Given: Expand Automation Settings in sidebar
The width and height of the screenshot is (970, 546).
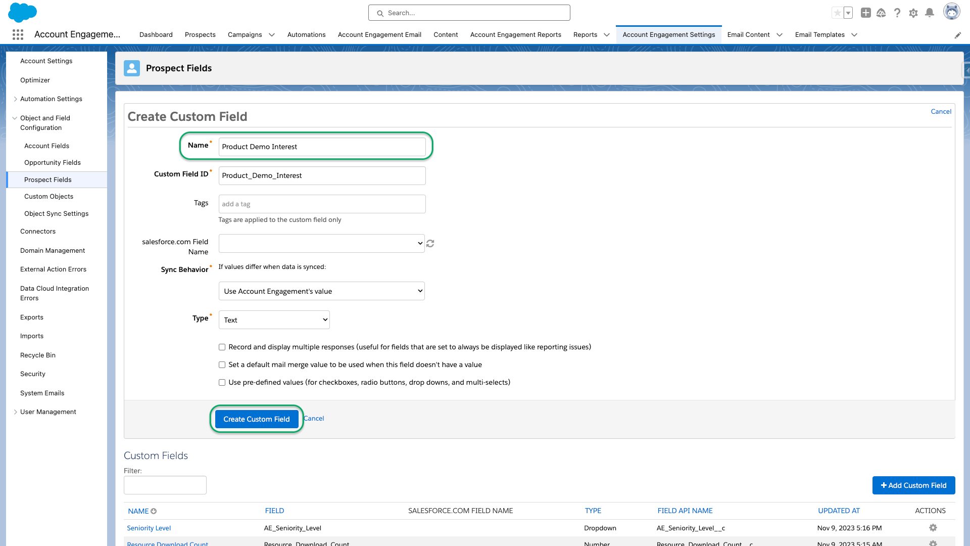Looking at the screenshot, I should point(15,99).
